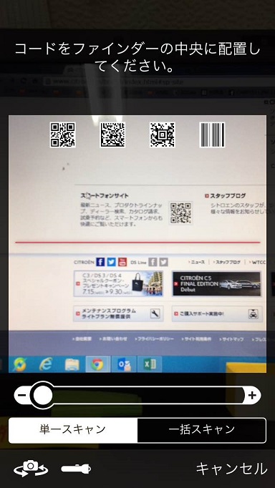This screenshot has height=488, width=275.
Task: Click the wrench icon on maintenance banner
Action: pyautogui.click(x=155, y=313)
